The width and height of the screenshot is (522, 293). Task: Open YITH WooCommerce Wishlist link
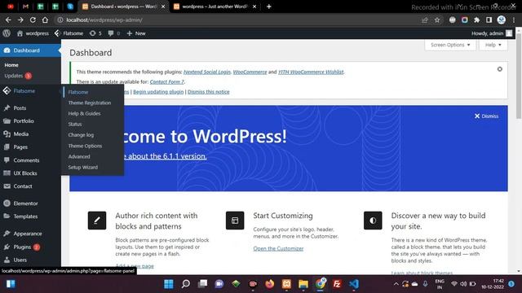(311, 72)
